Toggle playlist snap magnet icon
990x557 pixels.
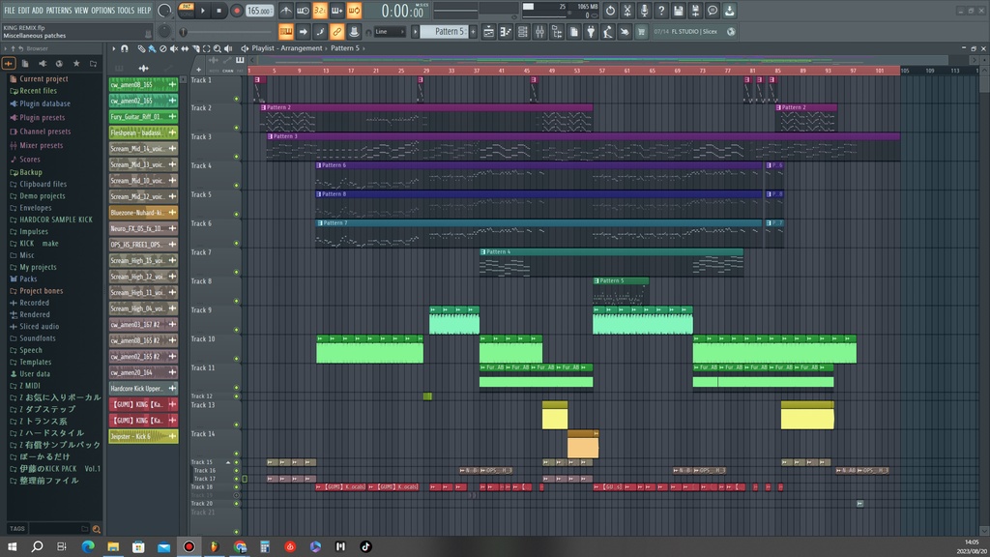(x=125, y=48)
